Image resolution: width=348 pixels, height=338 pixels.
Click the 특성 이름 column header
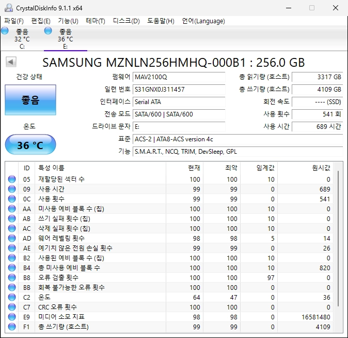click(100, 168)
